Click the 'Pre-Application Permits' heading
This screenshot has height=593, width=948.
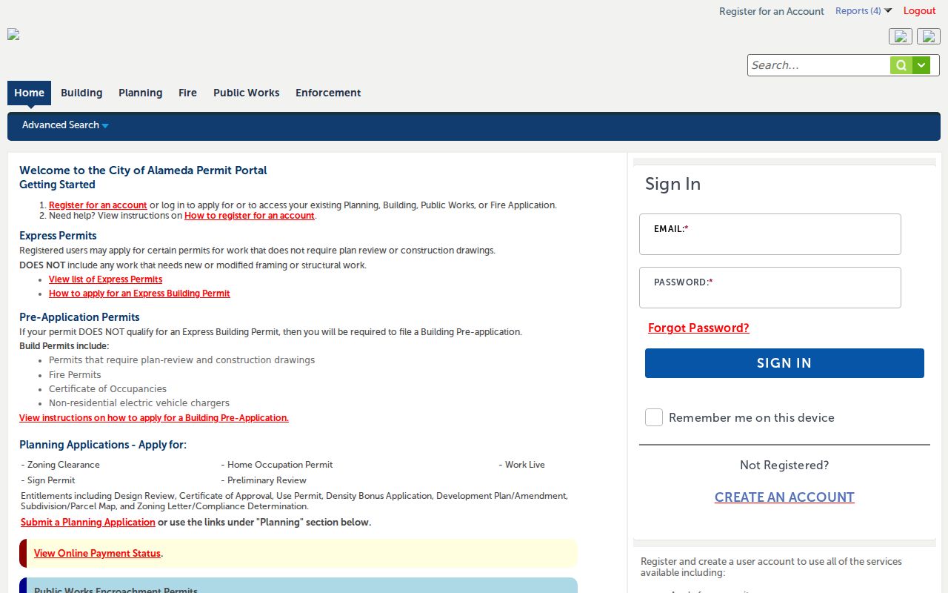tap(79, 317)
